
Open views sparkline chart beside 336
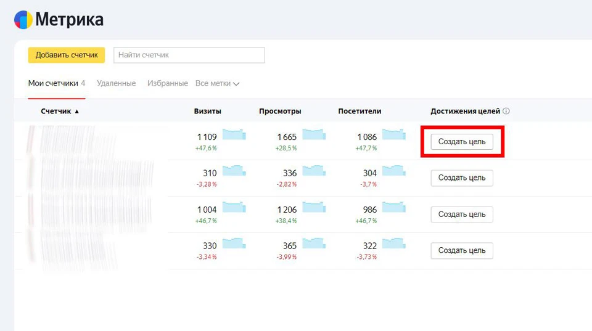tap(314, 171)
